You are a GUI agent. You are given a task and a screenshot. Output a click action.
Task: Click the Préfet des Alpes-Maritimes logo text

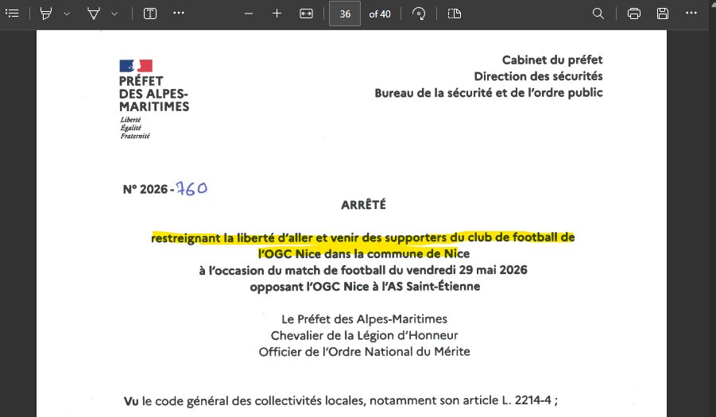click(x=154, y=94)
